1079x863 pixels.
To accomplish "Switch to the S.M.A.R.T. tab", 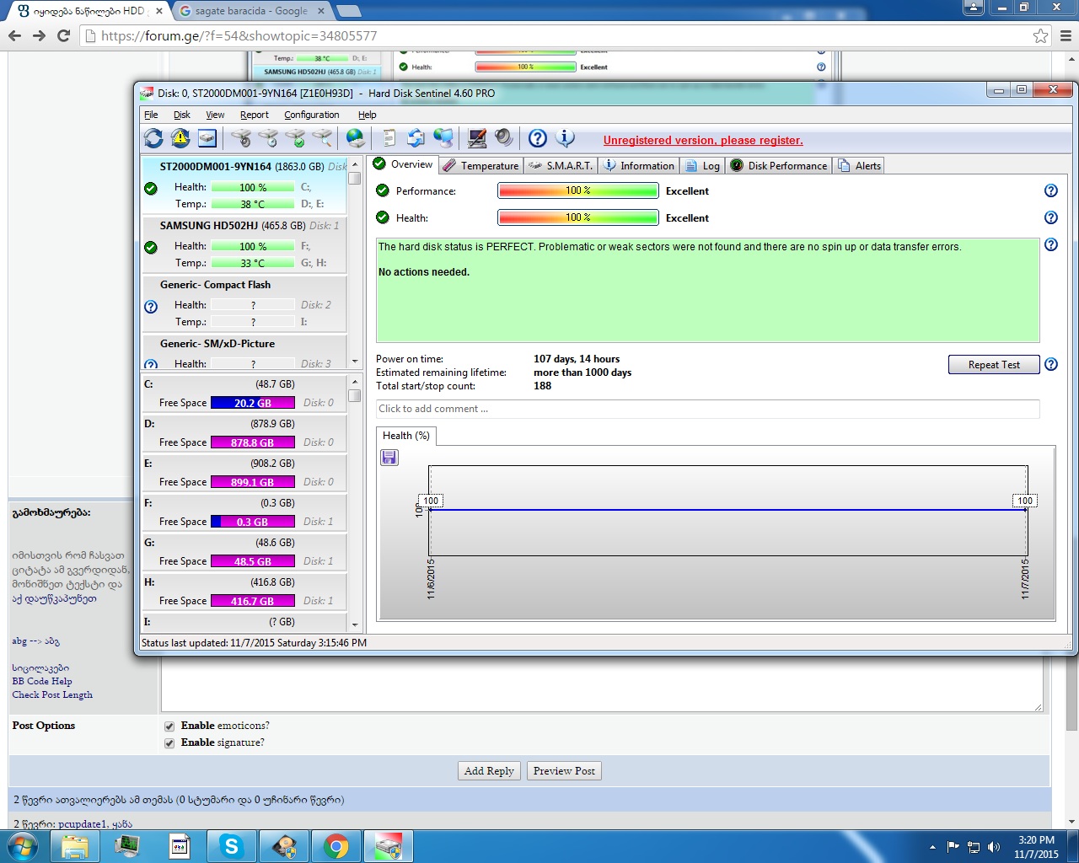I will click(x=561, y=166).
